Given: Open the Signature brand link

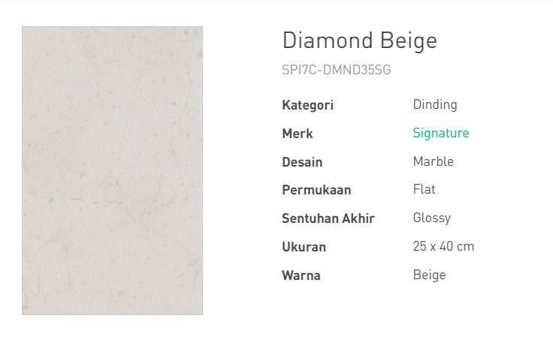Looking at the screenshot, I should tap(441, 133).
